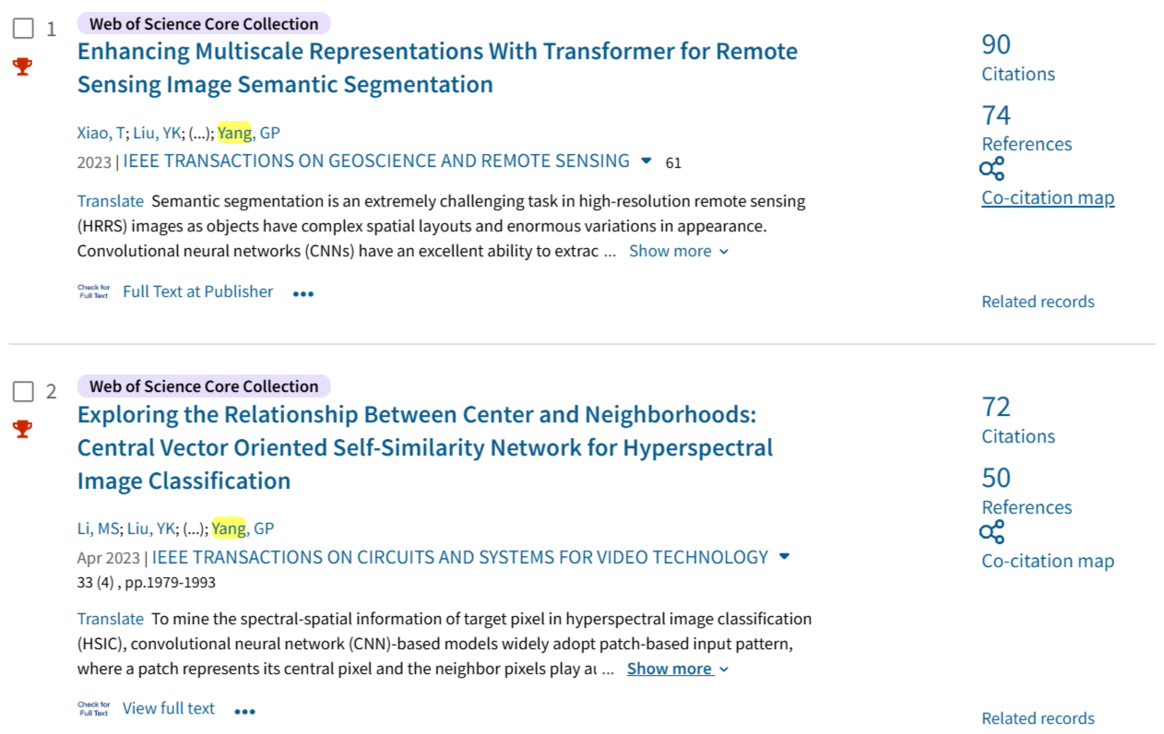Open the three-dots menu for record 2
Screen dimensions: 1164x734
244,711
